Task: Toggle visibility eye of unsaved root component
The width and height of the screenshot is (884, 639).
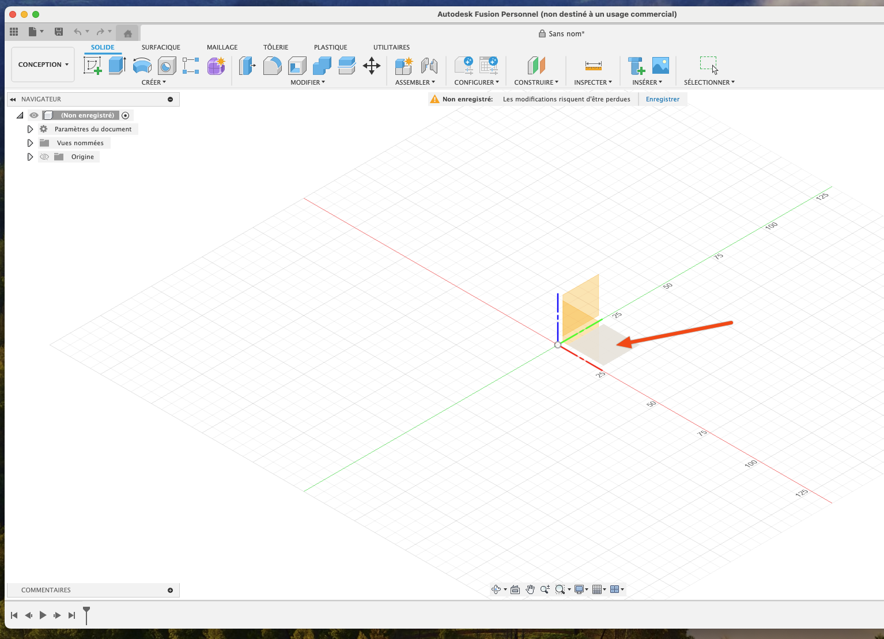Action: coord(34,115)
